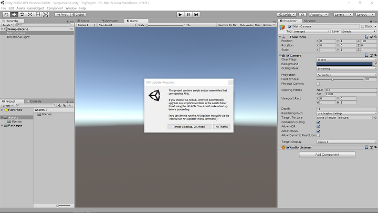Save search favorite star in Project

70,106
